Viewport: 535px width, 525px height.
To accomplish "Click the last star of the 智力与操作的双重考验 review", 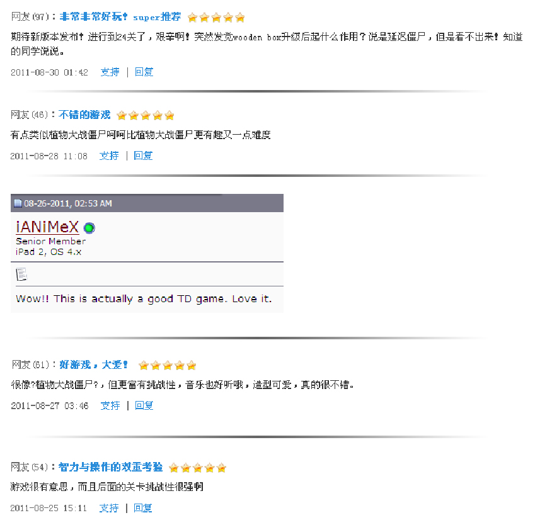I will coord(221,468).
